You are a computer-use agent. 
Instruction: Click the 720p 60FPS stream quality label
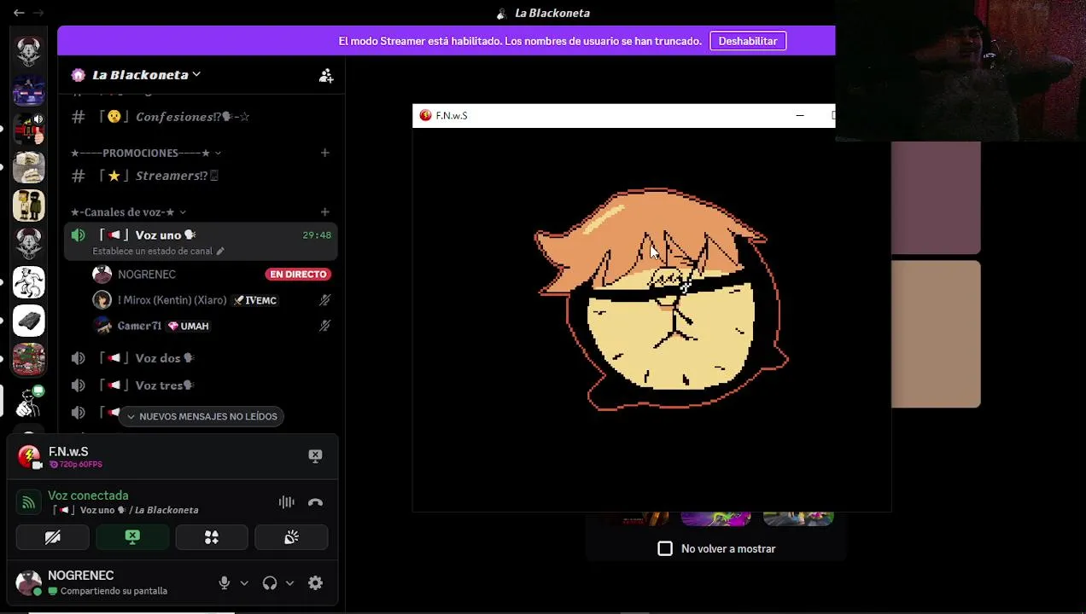[75, 465]
